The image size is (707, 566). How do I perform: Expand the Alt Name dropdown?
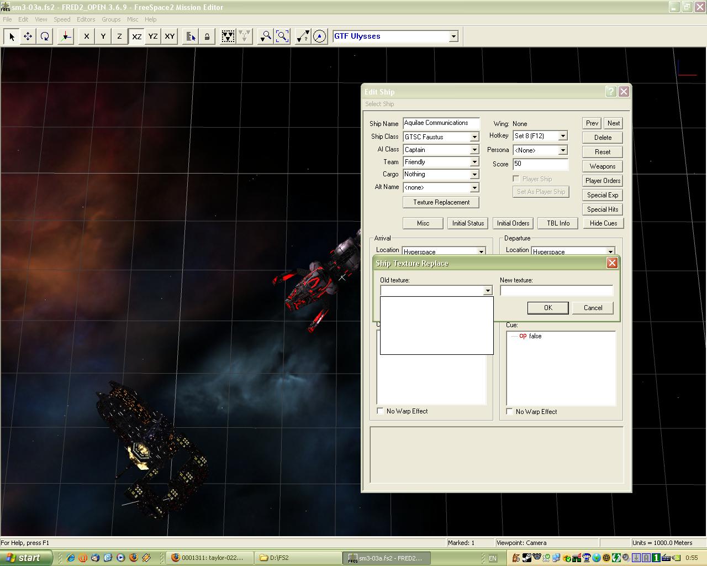click(x=474, y=188)
